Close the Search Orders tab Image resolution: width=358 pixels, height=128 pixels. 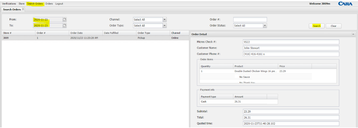(x=23, y=9)
